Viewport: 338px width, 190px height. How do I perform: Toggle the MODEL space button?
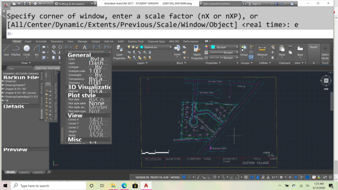175,177
